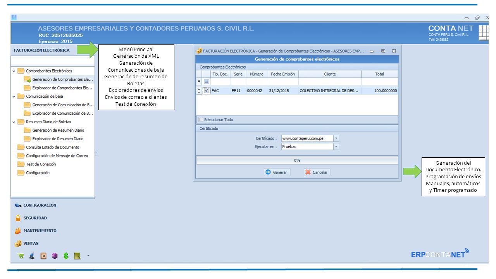The width and height of the screenshot is (496, 279).
Task: Click the COLECTIVO INTREGRAL DE DES... cell
Action: pyautogui.click(x=330, y=91)
